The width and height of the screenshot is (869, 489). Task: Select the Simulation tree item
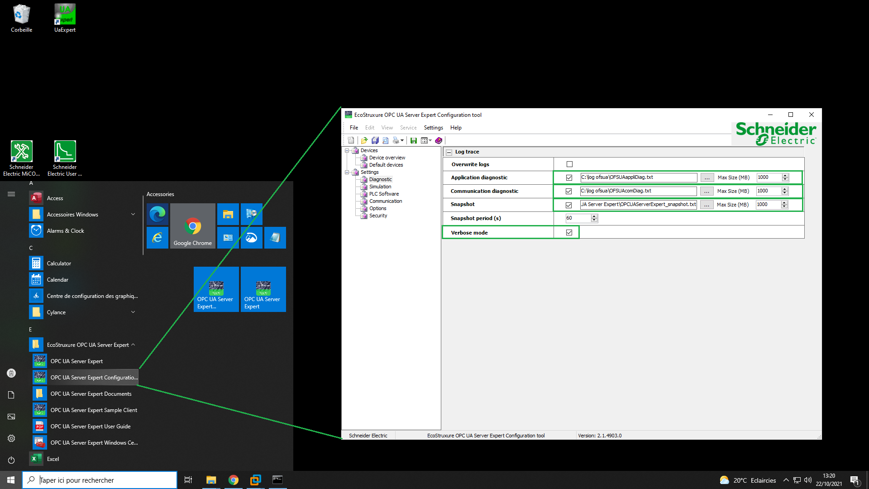click(380, 187)
